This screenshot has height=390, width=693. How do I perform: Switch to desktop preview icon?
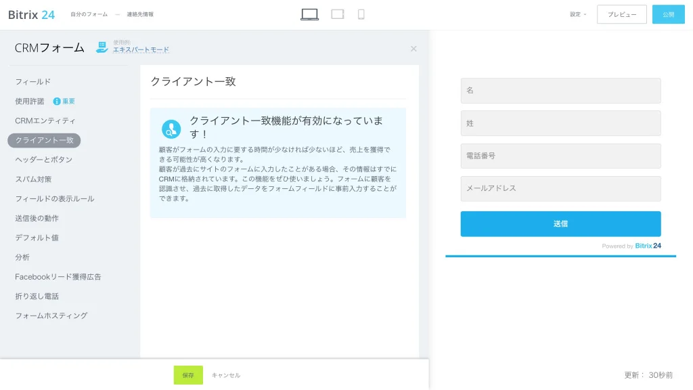tap(309, 14)
